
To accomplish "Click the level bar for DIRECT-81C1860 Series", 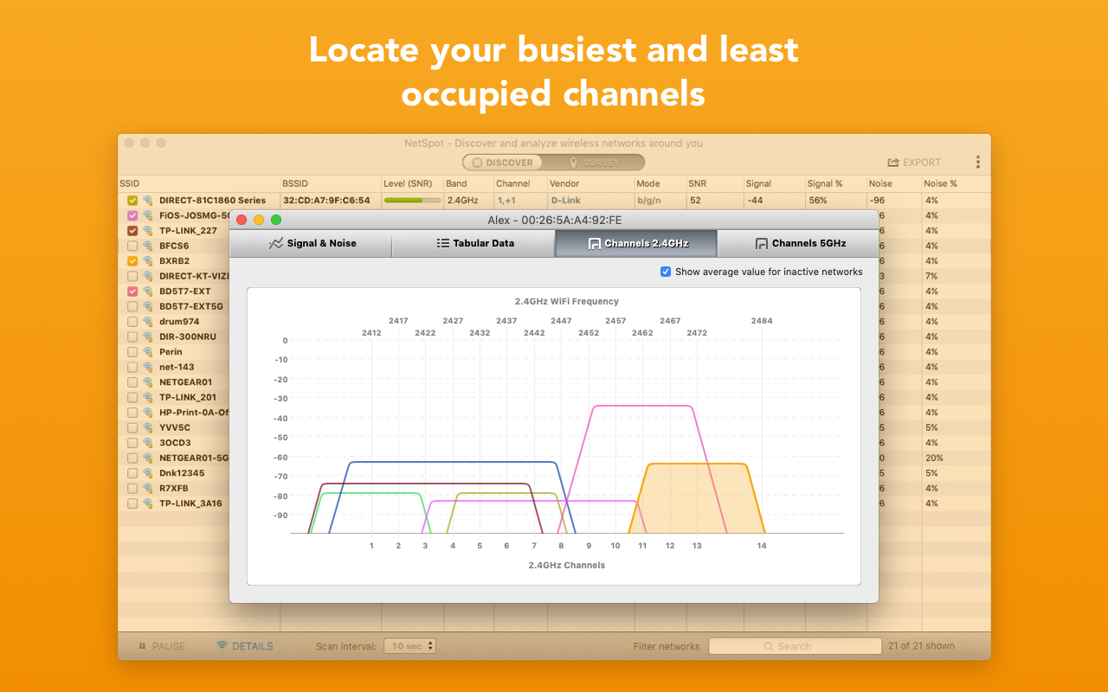I will (412, 201).
